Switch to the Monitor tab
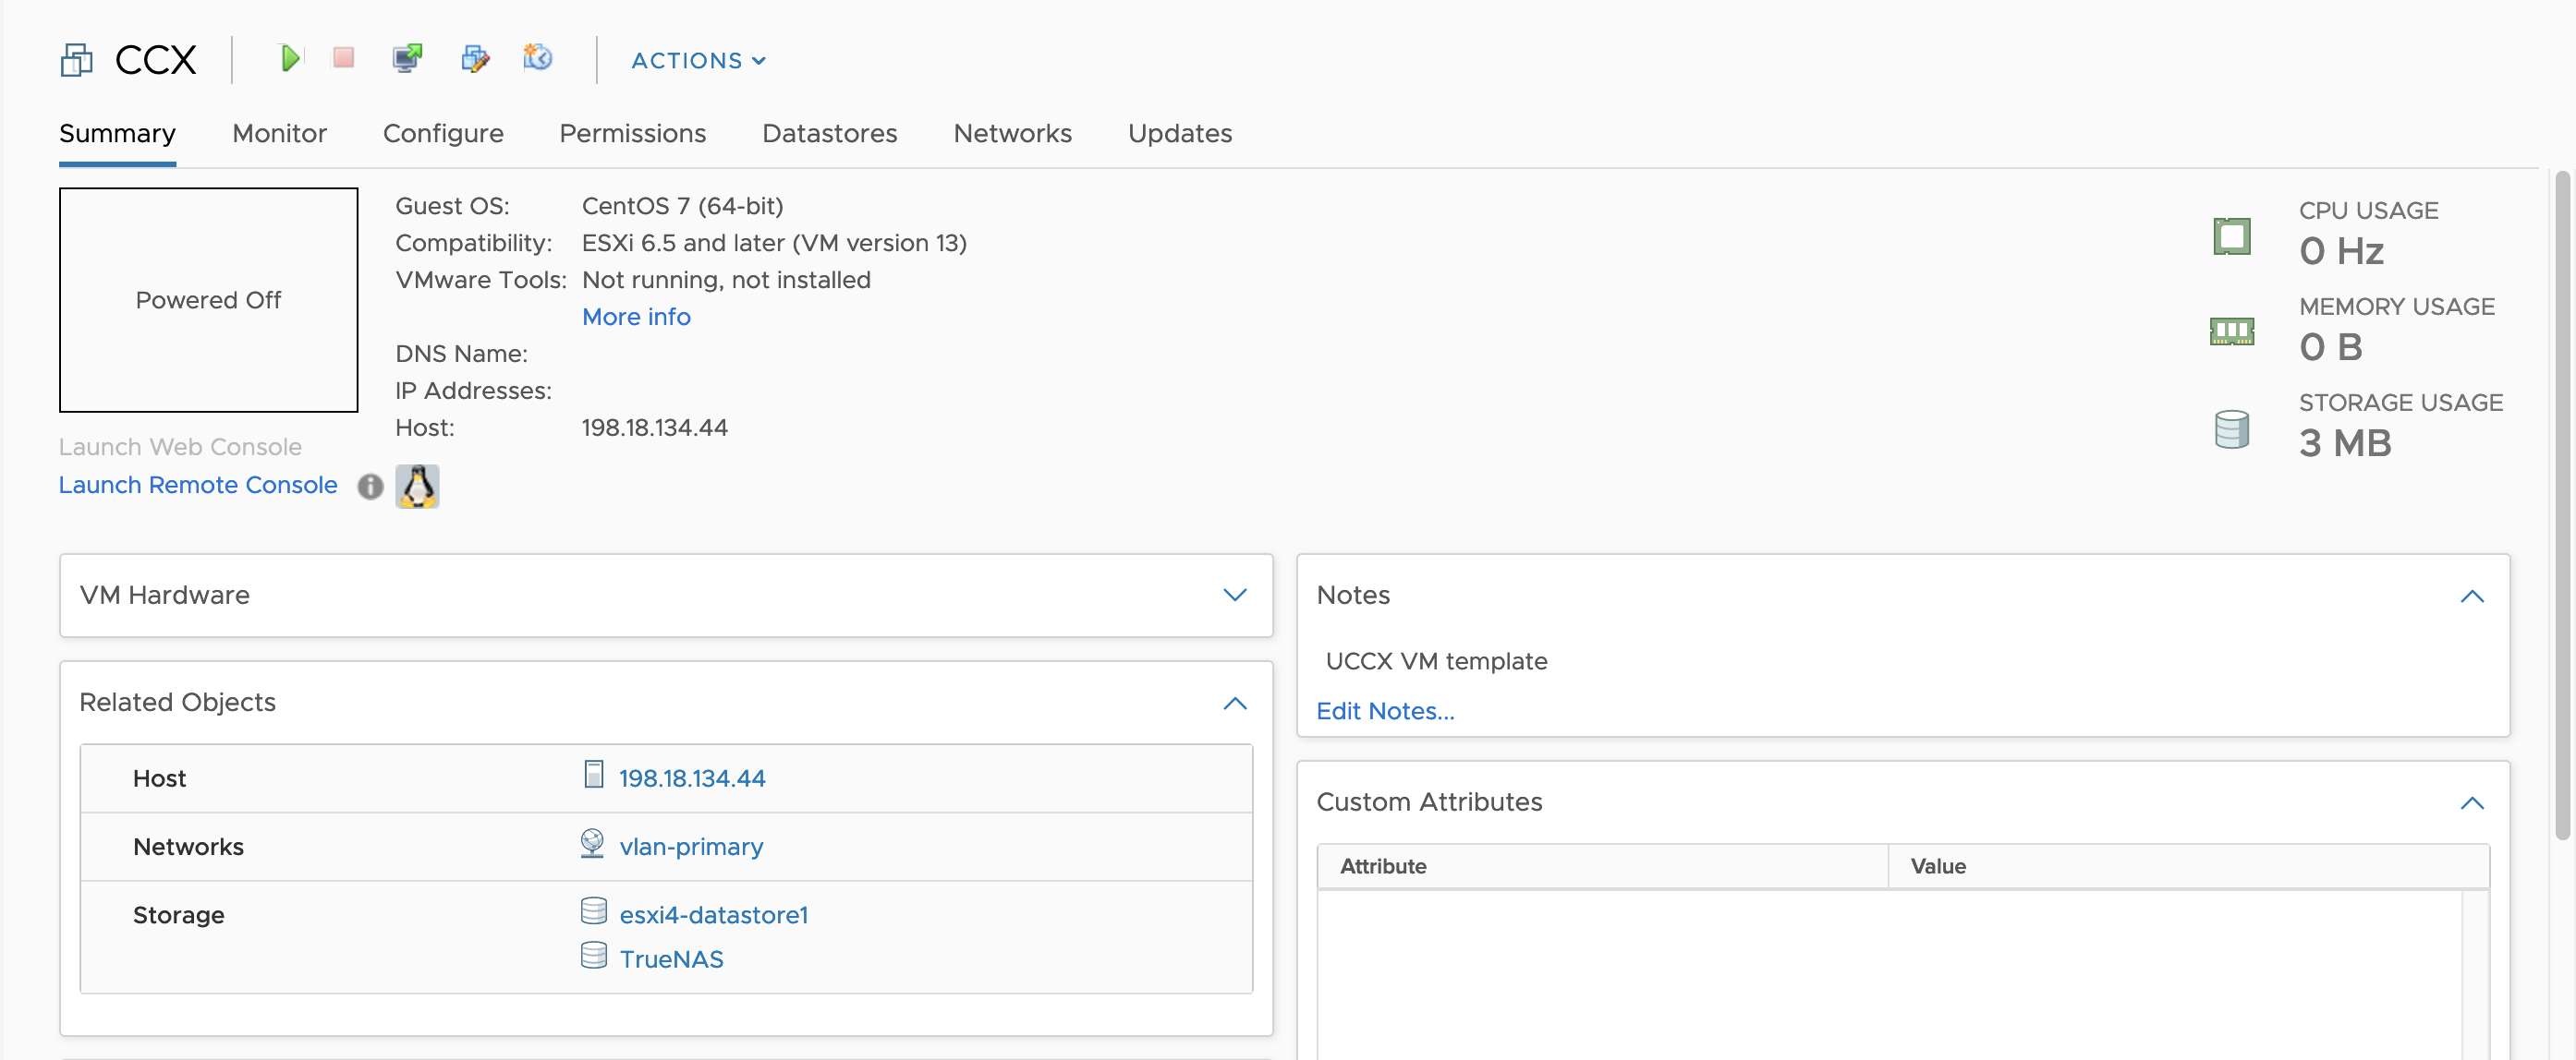 (279, 134)
